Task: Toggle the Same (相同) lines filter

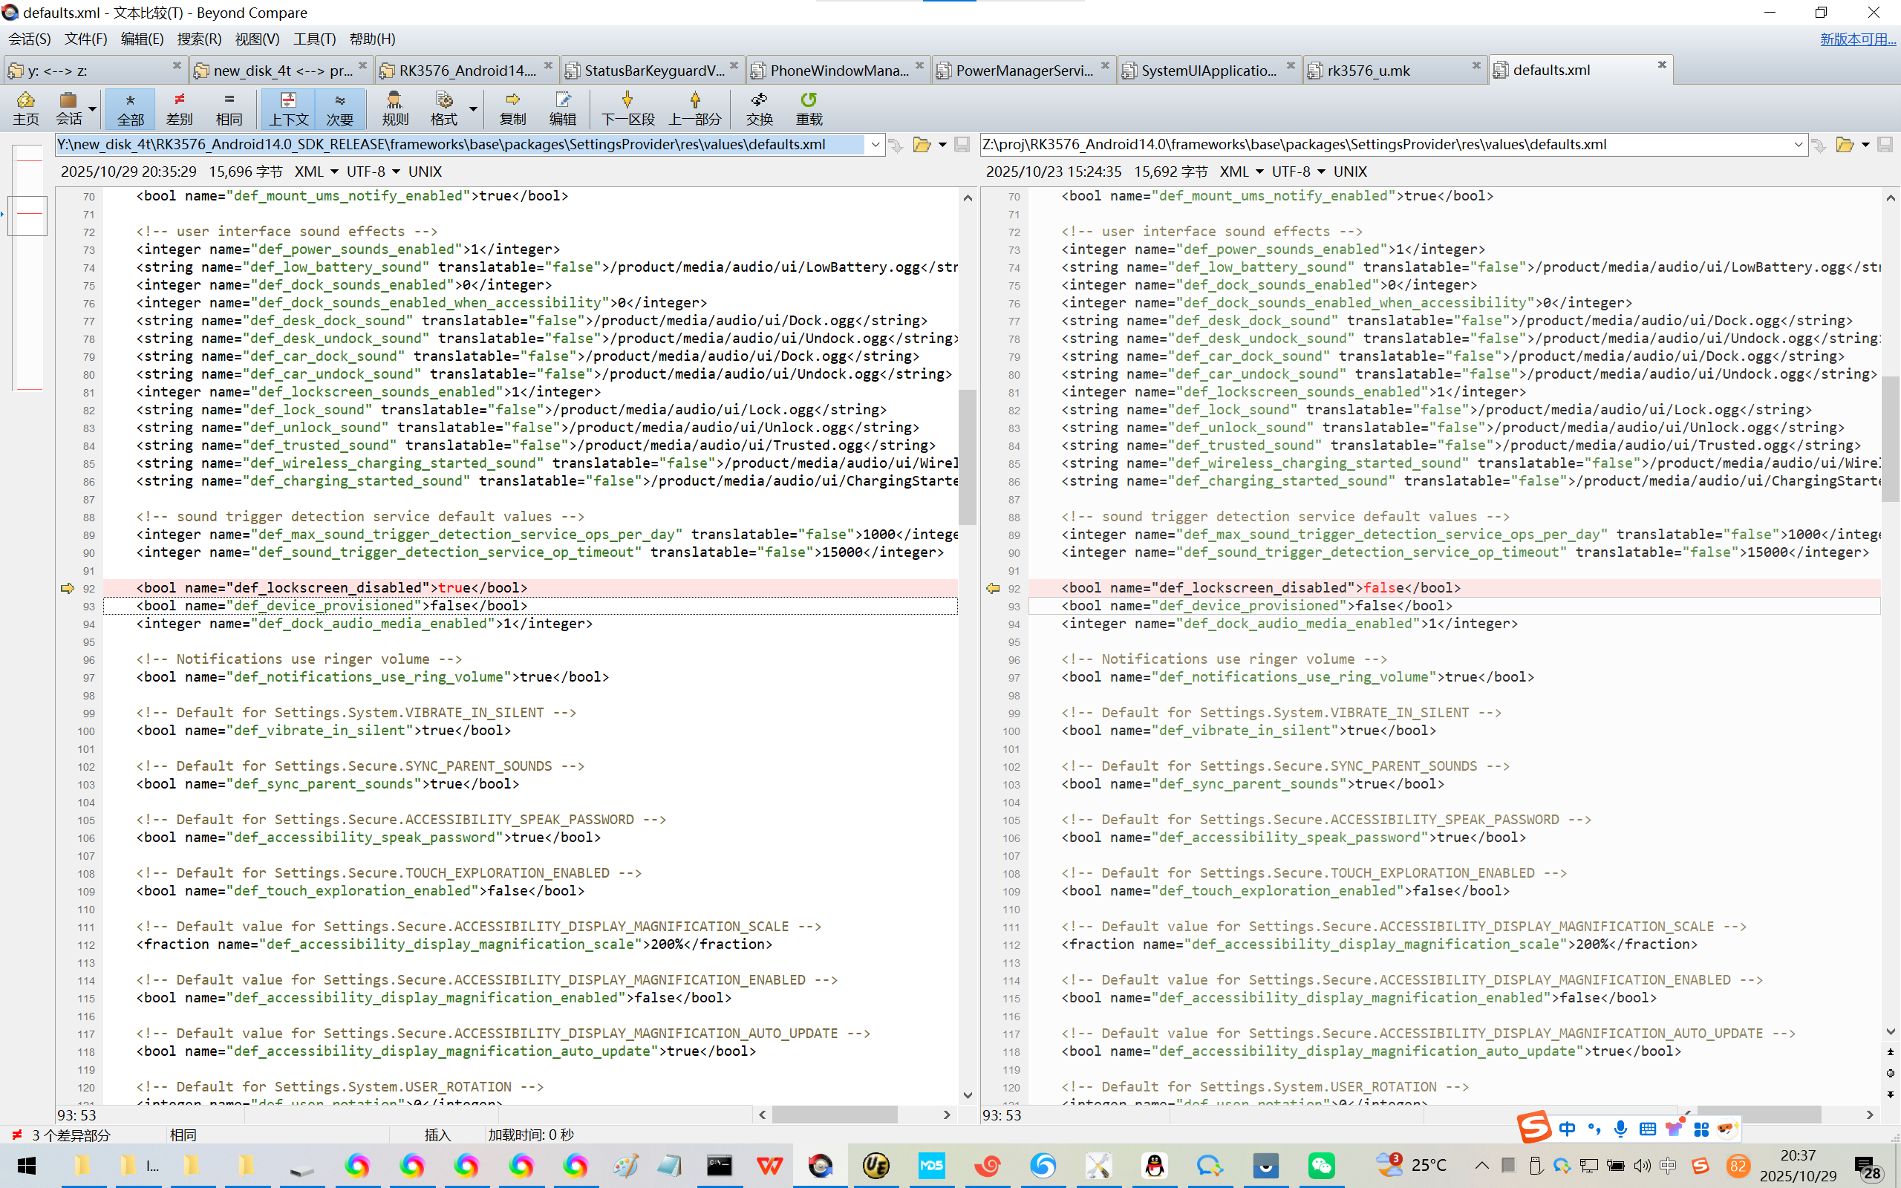Action: coord(229,108)
